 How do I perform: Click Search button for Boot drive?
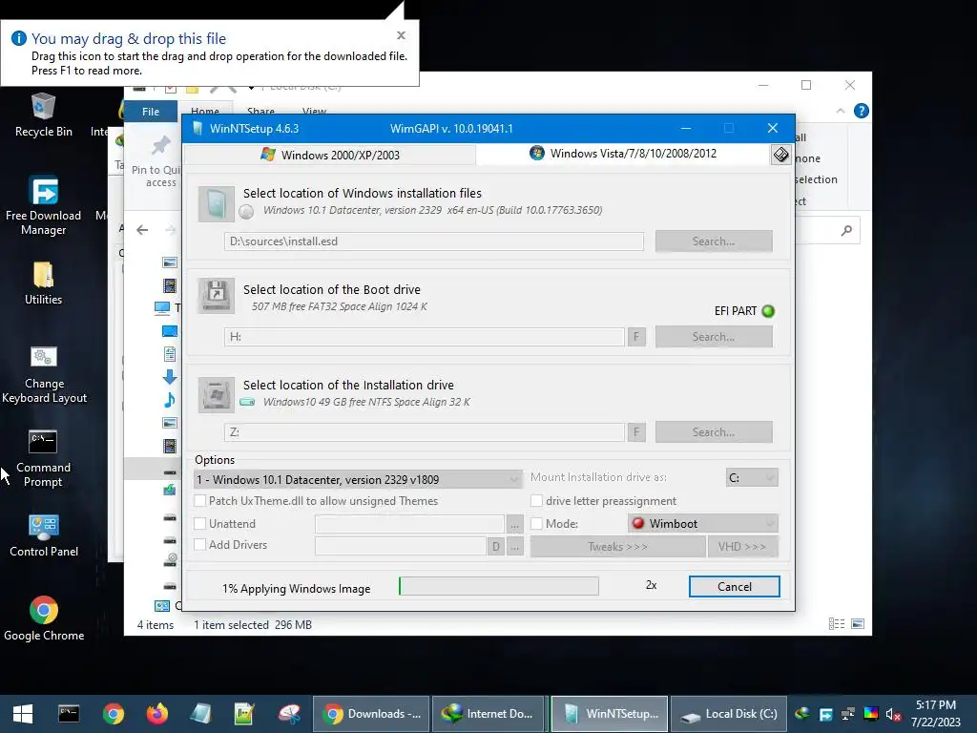714,337
